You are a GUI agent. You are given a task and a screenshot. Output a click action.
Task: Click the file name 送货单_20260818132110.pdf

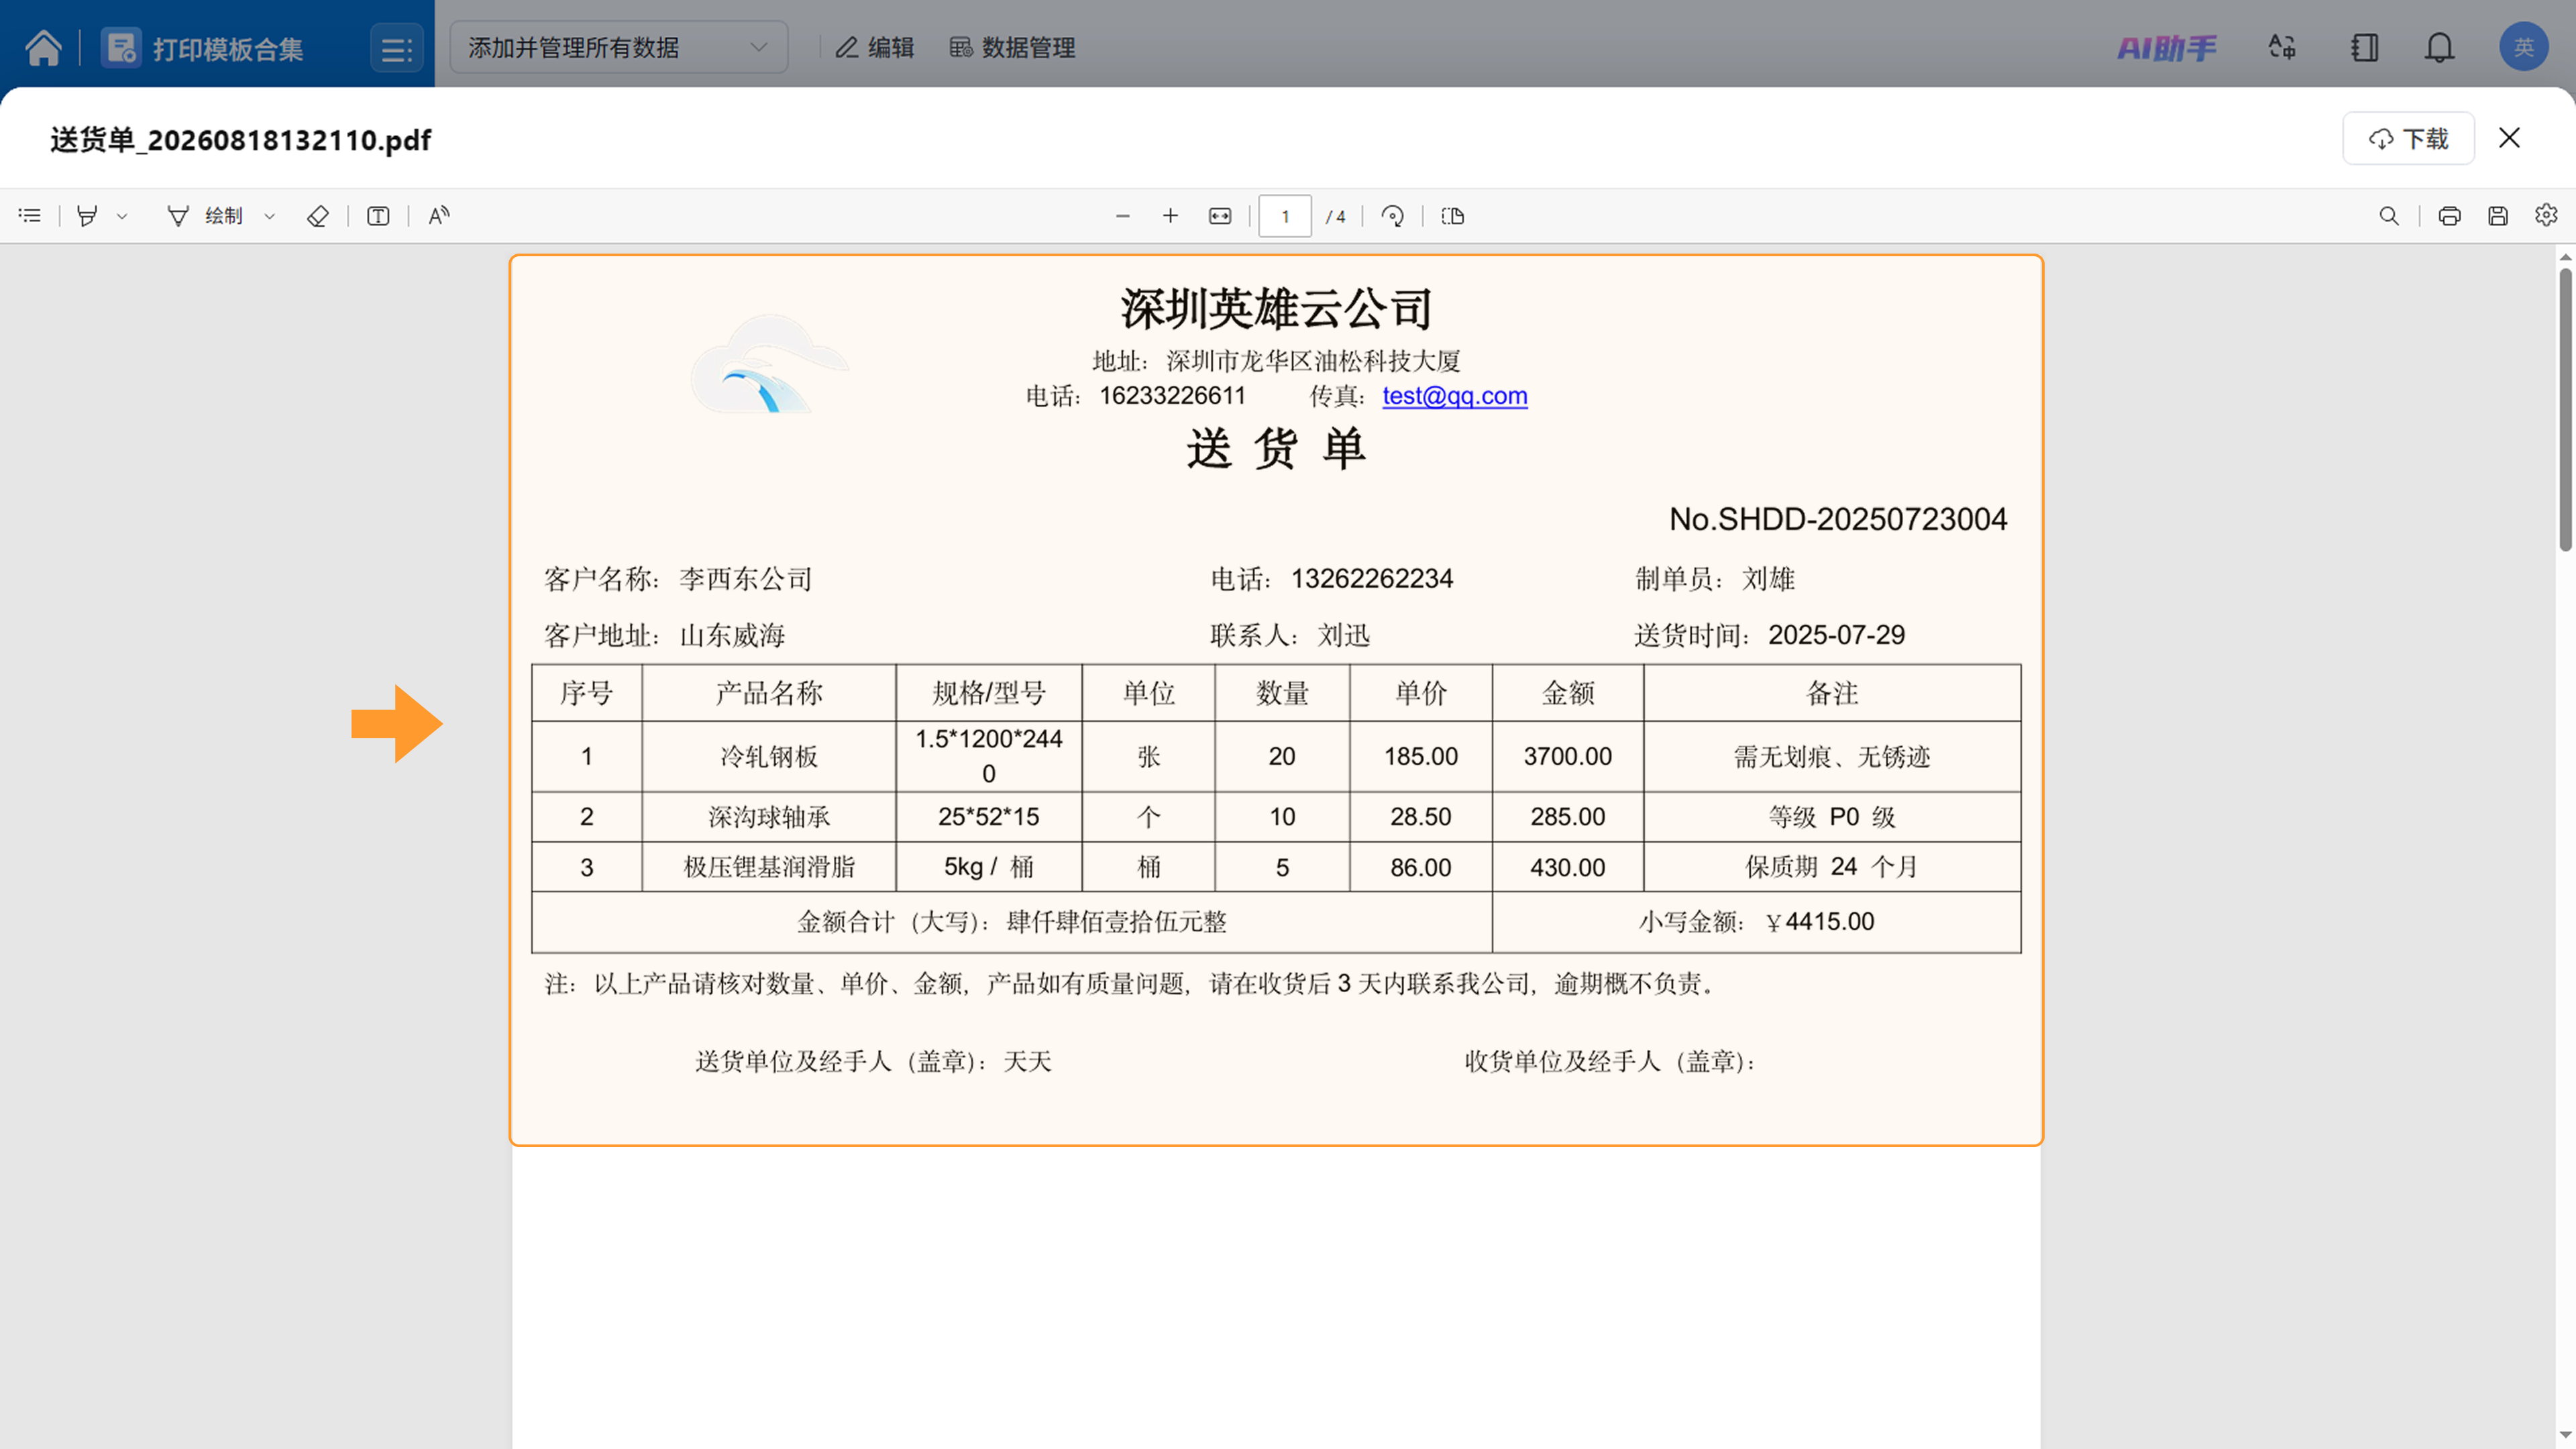(240, 139)
